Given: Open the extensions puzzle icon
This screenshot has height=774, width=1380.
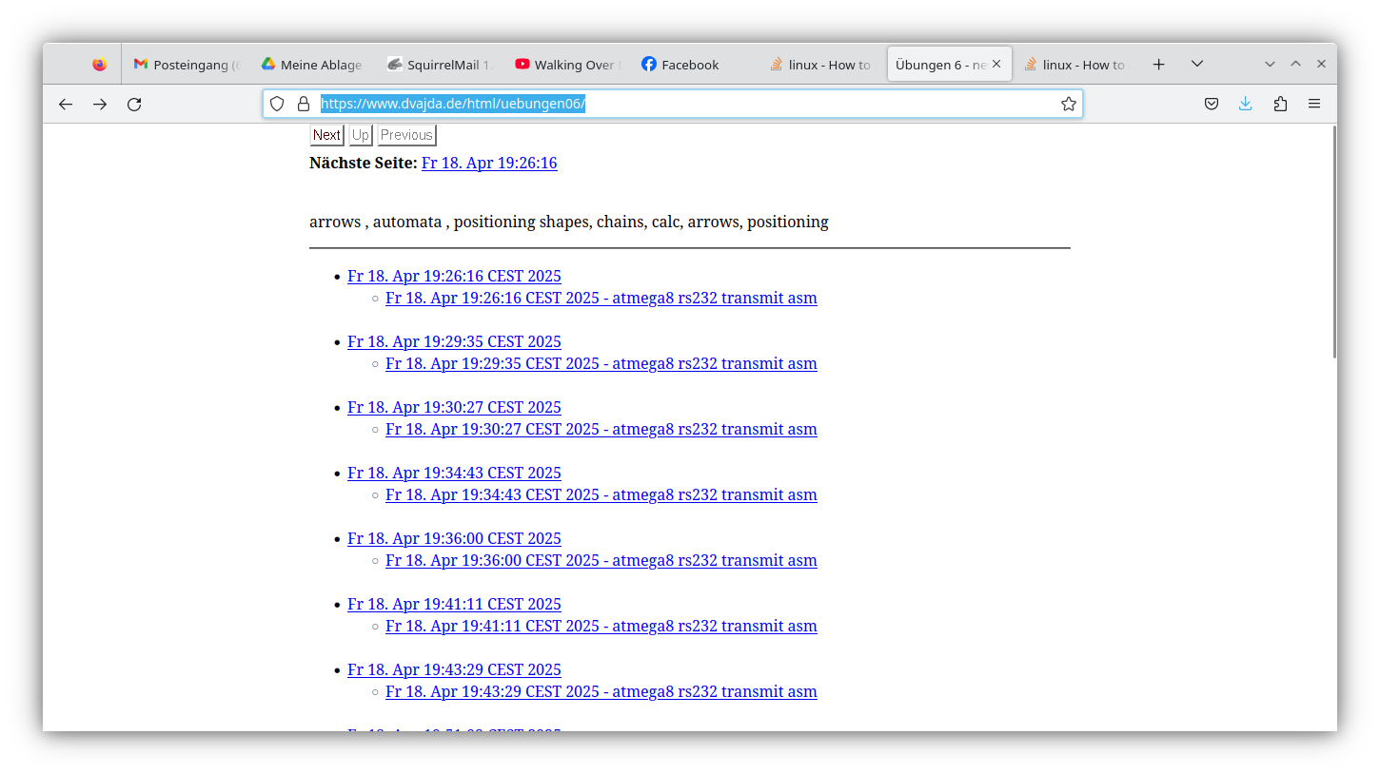Looking at the screenshot, I should [1280, 105].
